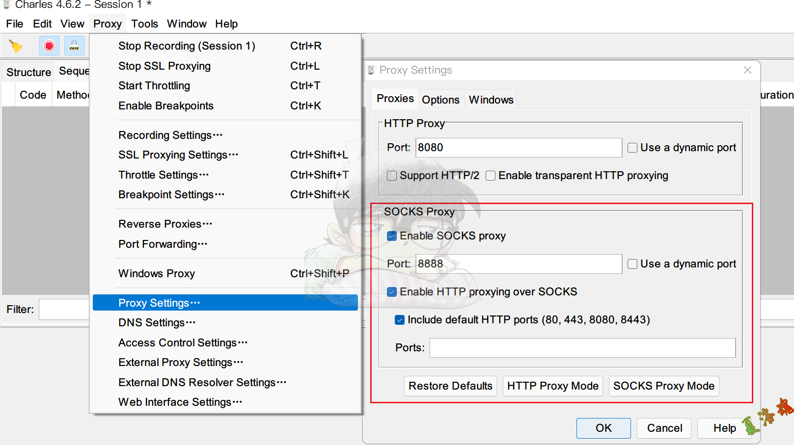Confirm settings with OK button
The height and width of the screenshot is (445, 794).
point(603,428)
